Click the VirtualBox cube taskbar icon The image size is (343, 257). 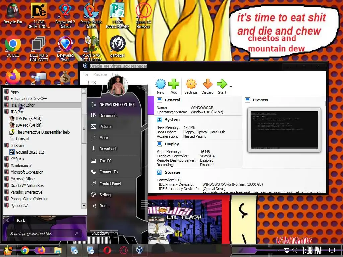click(140, 250)
